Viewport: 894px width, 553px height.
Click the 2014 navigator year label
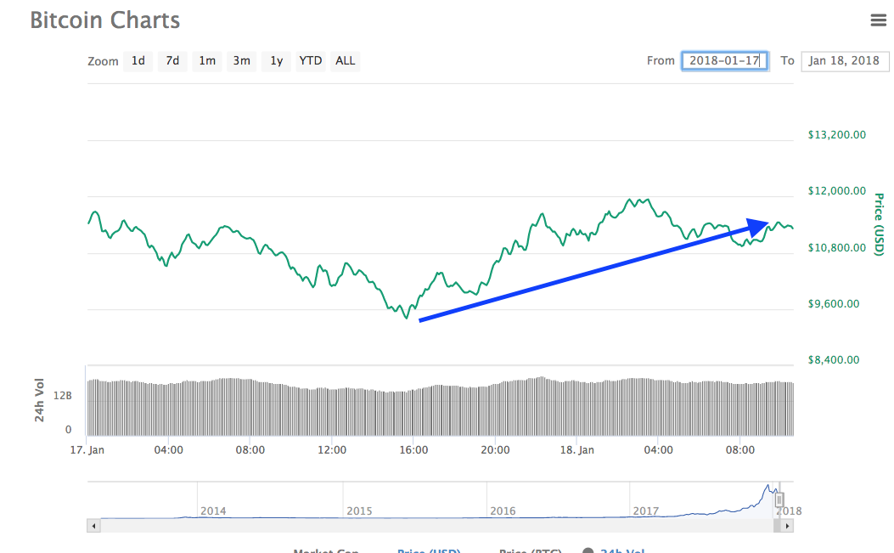213,511
